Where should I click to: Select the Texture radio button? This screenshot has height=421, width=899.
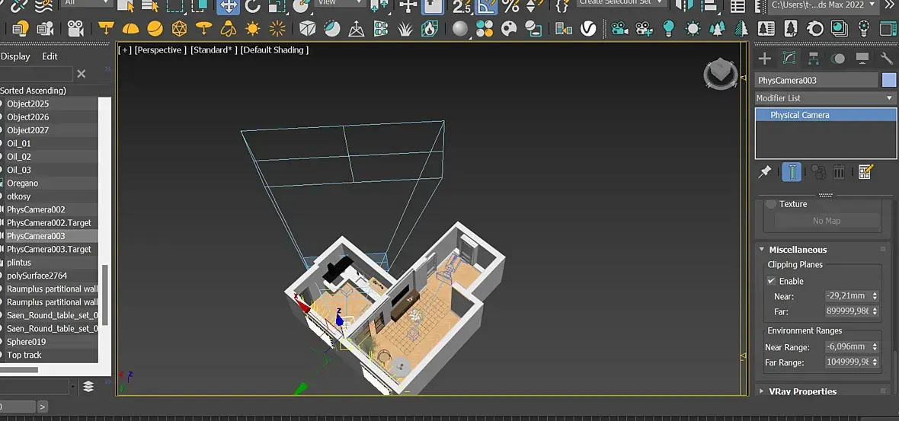tap(771, 204)
